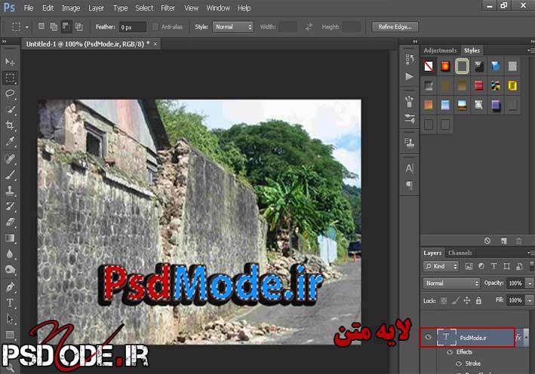Select the Eyedropper tool
The image size is (535, 374).
[x=10, y=141]
